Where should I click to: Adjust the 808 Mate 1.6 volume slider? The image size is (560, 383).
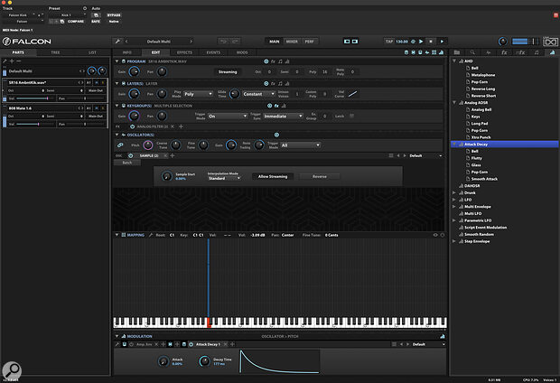[x=35, y=124]
